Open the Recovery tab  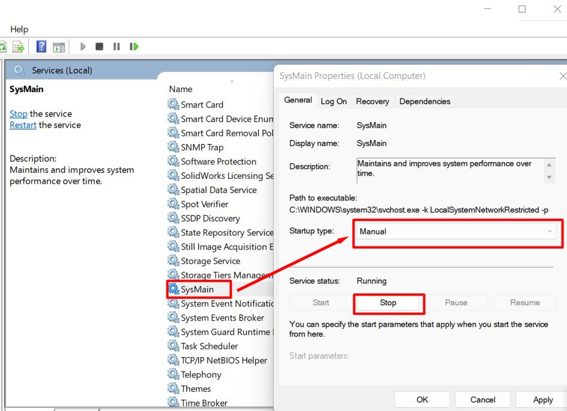click(x=372, y=102)
